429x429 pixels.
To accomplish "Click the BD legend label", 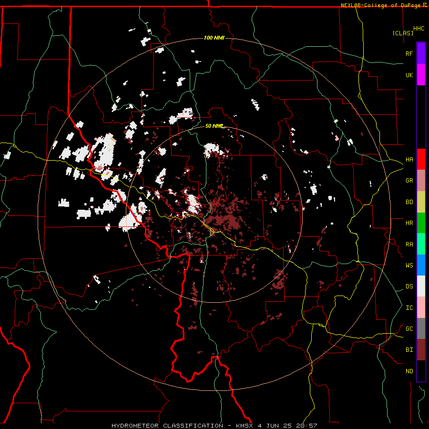I will pyautogui.click(x=409, y=202).
